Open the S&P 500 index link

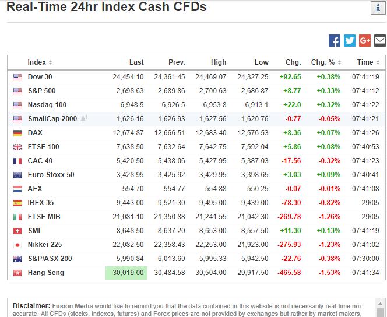(x=42, y=91)
